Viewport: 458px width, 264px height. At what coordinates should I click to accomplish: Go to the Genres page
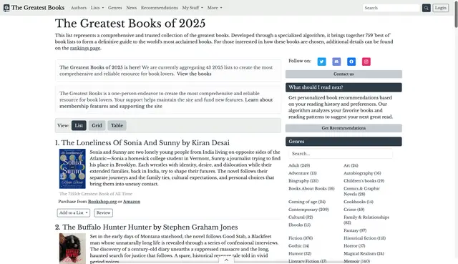pyautogui.click(x=114, y=8)
